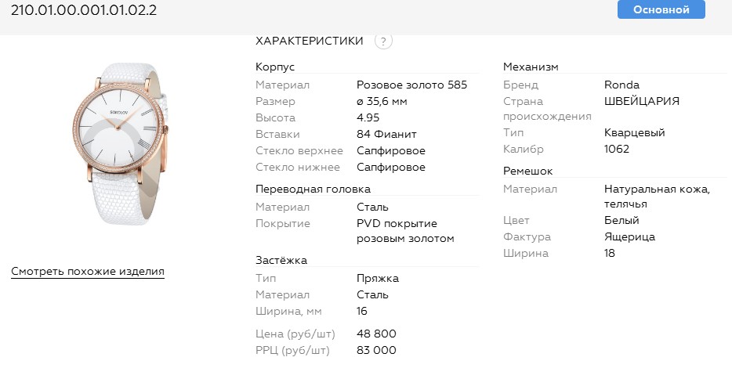Click the Застёжка section header

[281, 260]
